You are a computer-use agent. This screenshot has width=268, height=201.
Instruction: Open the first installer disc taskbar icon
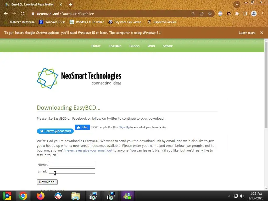point(93,196)
